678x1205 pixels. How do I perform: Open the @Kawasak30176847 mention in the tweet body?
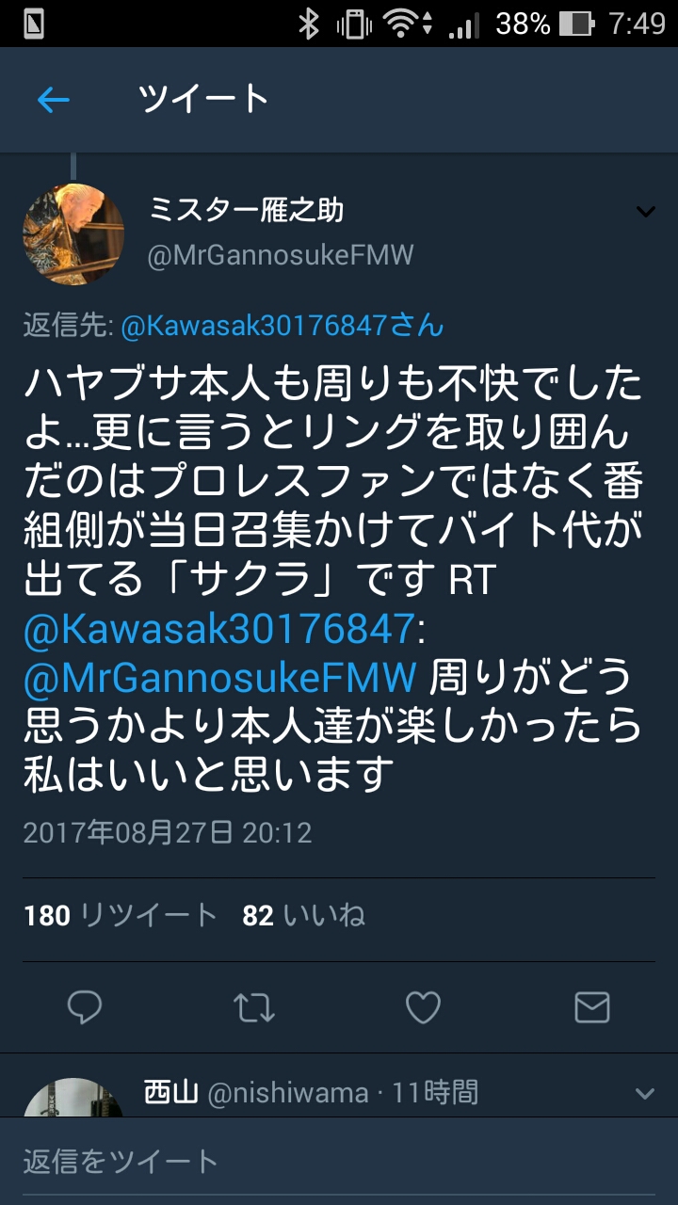[x=218, y=628]
